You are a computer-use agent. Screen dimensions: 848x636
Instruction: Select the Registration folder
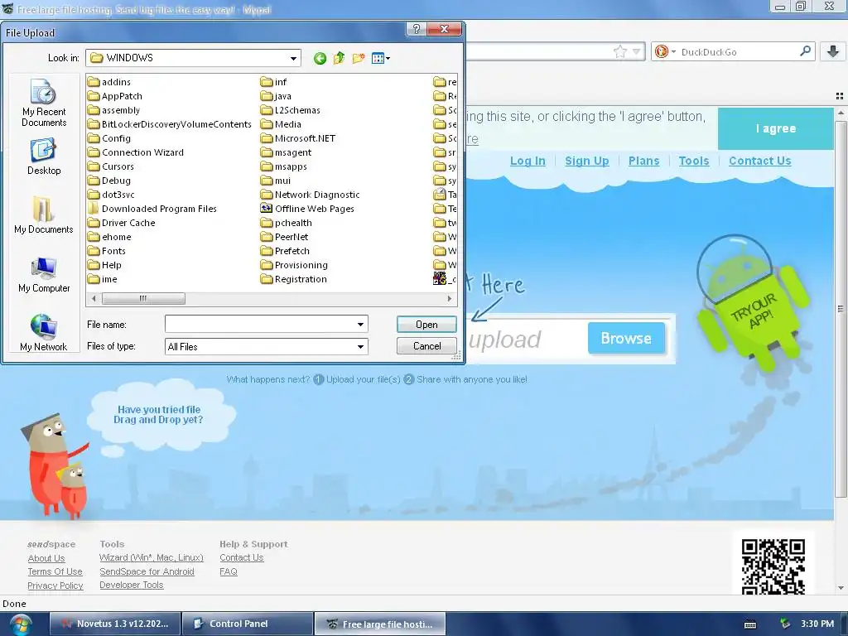[294, 278]
